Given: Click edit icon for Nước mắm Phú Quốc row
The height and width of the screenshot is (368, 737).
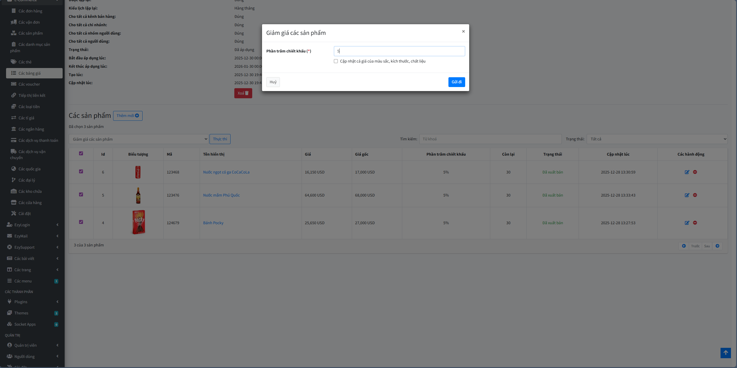Looking at the screenshot, I should pos(687,195).
